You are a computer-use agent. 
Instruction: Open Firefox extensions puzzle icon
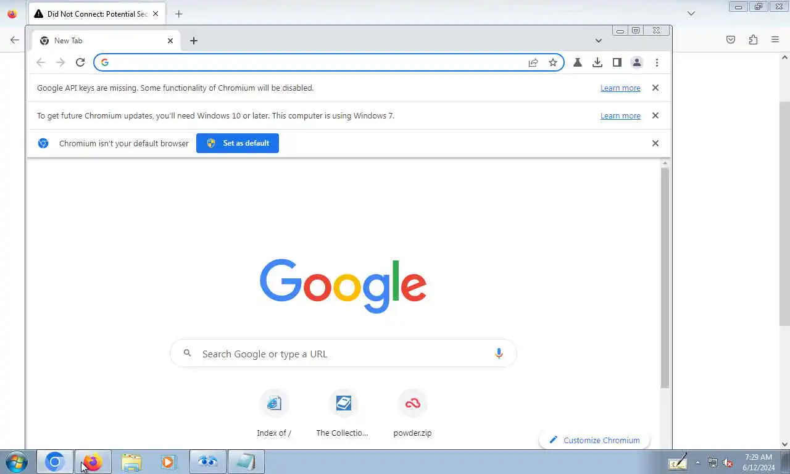(753, 39)
